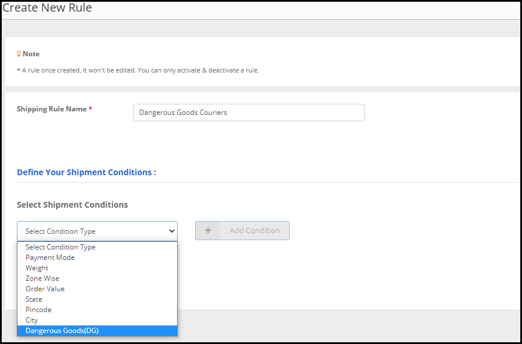Click the Define Your Shipment Conditions heading
Viewport: 522px width, 344px height.
[87, 172]
